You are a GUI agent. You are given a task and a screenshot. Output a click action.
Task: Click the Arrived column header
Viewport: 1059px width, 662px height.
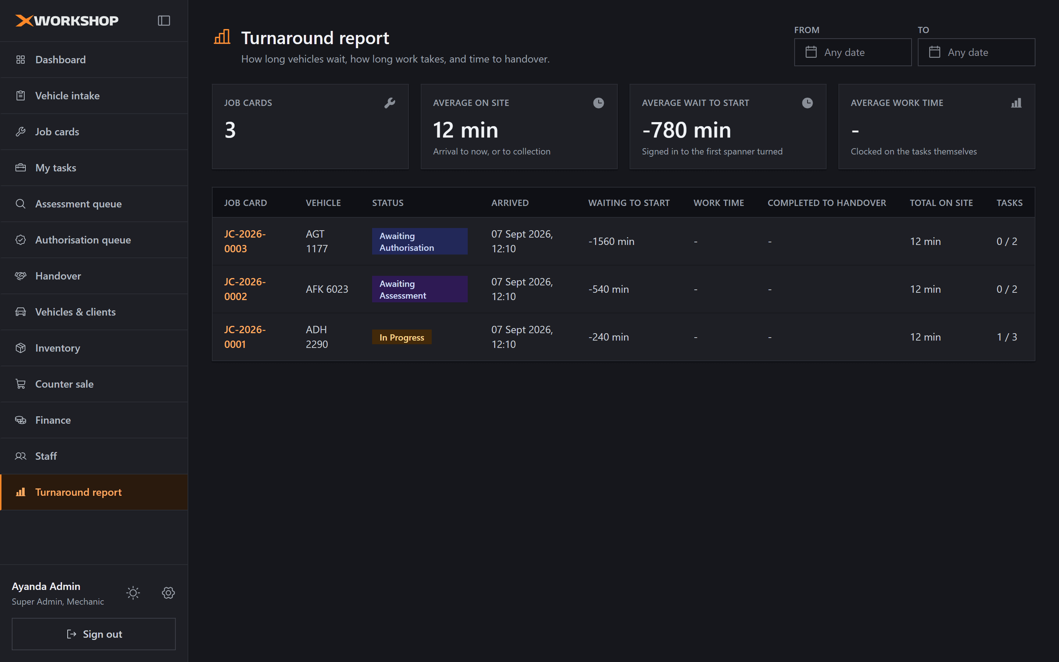tap(510, 203)
